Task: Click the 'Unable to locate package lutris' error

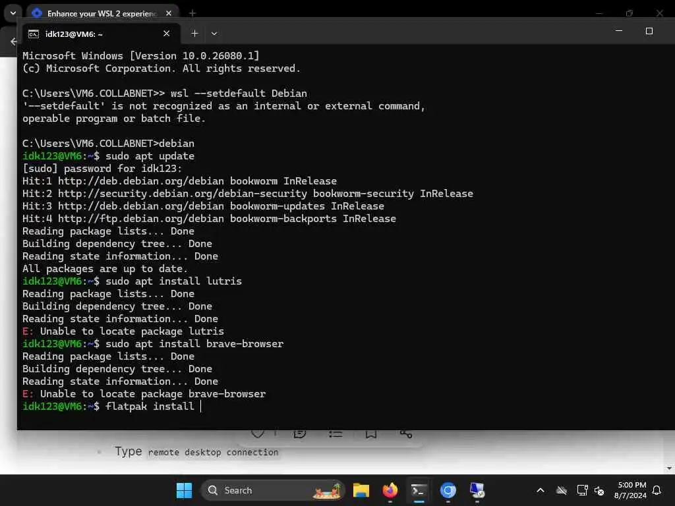Action: coord(123,331)
